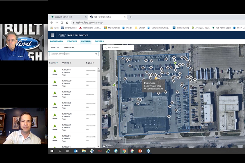The height and width of the screenshot is (163, 245).
Task: Open the Church bookmark folder
Action: pos(140,28)
